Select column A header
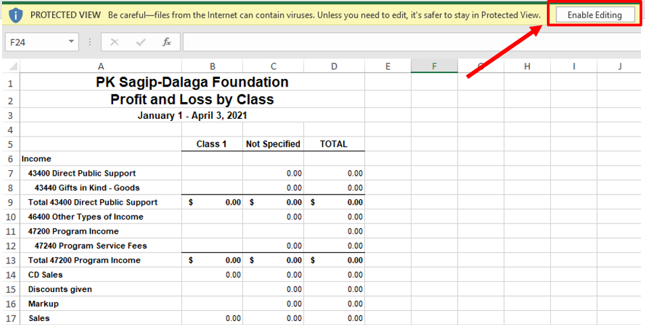Image resolution: width=645 pixels, height=325 pixels. [101, 66]
